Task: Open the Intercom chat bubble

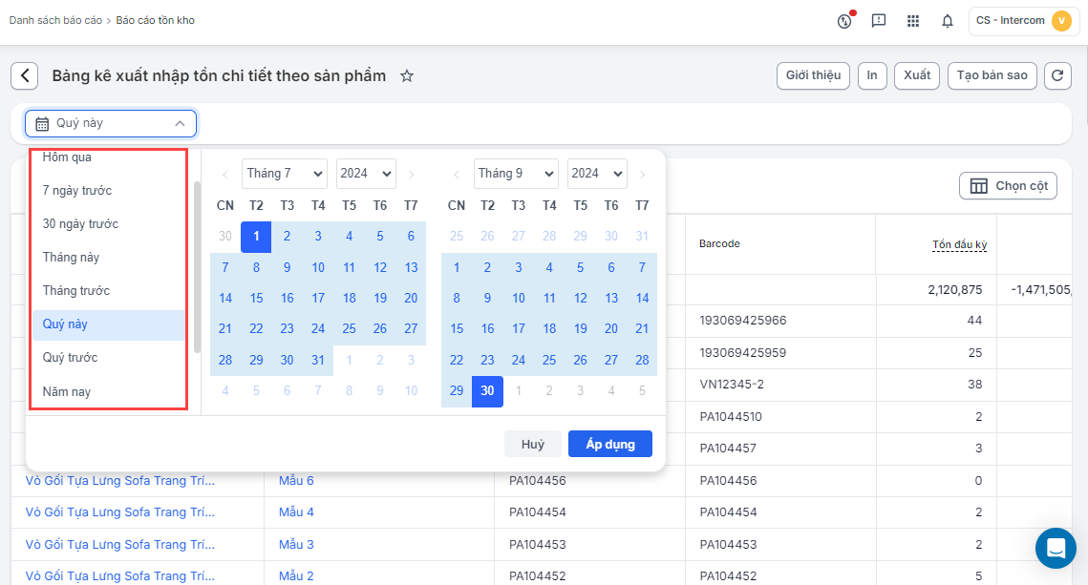Action: (1056, 548)
